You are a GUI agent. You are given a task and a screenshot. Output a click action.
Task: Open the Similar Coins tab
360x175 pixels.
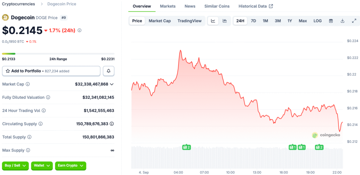click(x=217, y=6)
